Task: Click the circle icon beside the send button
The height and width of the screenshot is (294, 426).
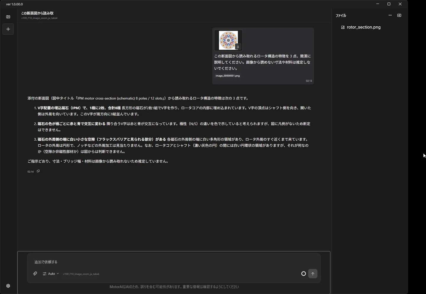Action: pos(304,274)
